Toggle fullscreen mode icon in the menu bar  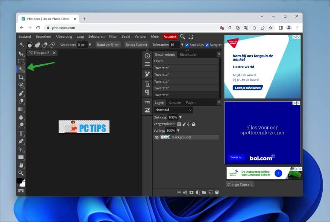pyautogui.click(x=191, y=37)
